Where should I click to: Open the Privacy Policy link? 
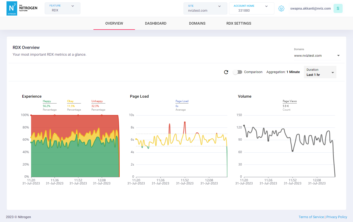point(337,217)
